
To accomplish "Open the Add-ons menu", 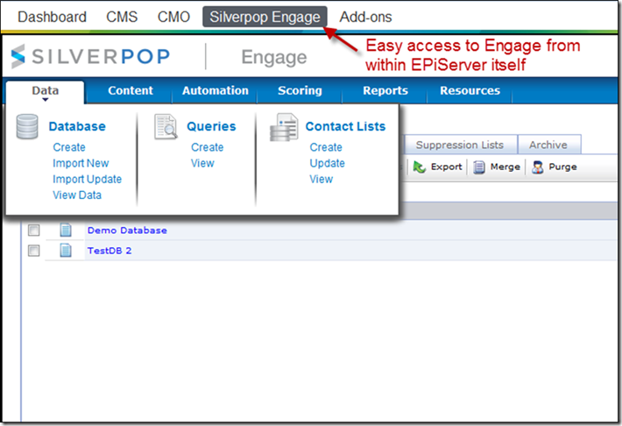I will (x=365, y=17).
